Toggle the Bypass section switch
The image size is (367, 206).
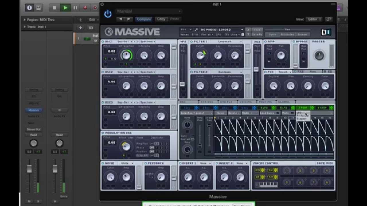coord(294,42)
